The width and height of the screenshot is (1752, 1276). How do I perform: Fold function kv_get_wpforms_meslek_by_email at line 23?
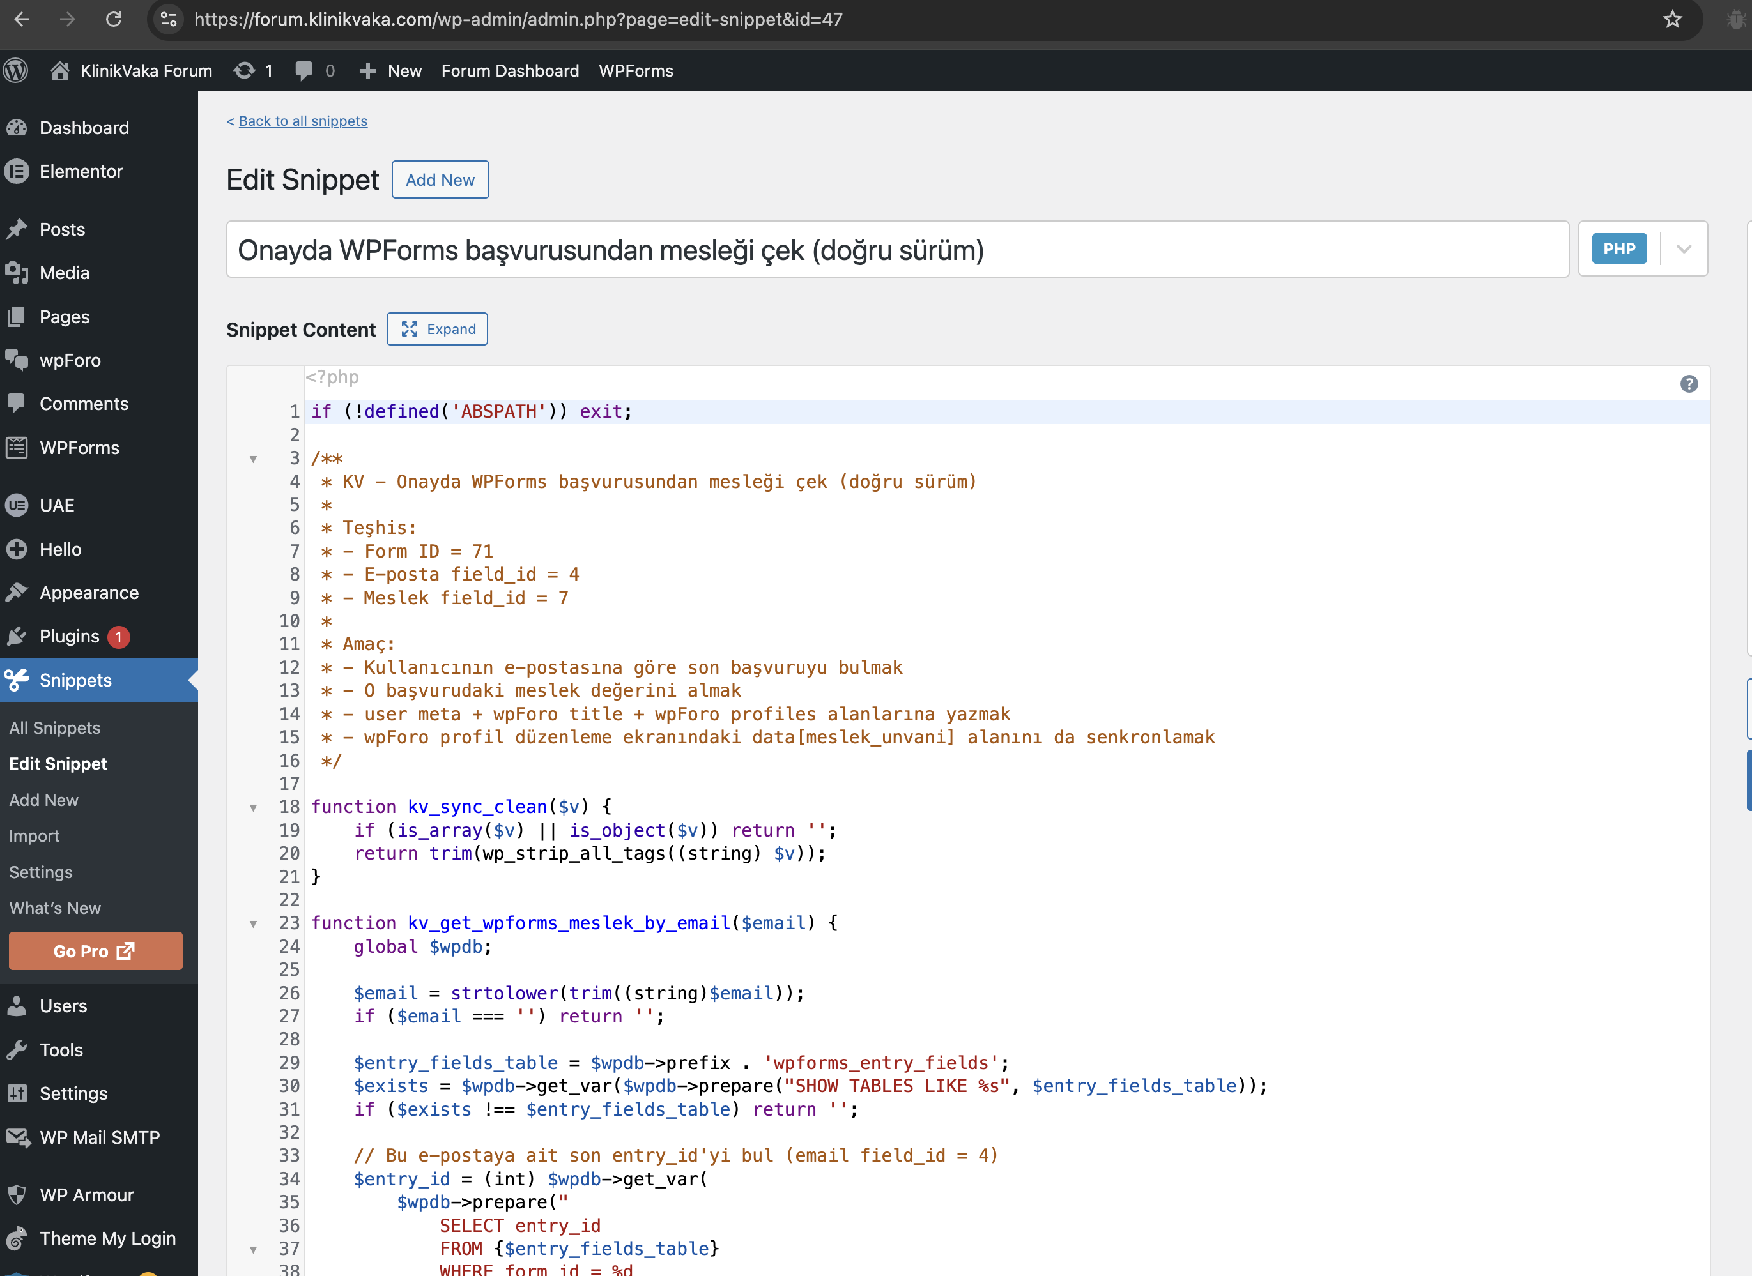click(x=253, y=923)
